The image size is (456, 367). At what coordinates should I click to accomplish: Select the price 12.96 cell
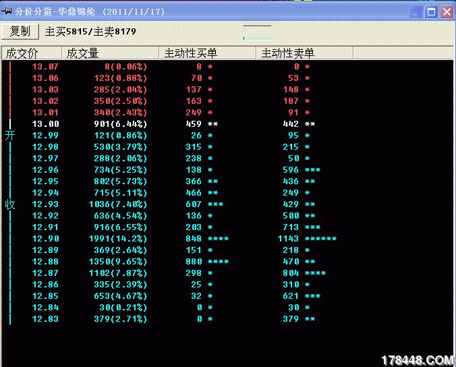[x=45, y=170]
